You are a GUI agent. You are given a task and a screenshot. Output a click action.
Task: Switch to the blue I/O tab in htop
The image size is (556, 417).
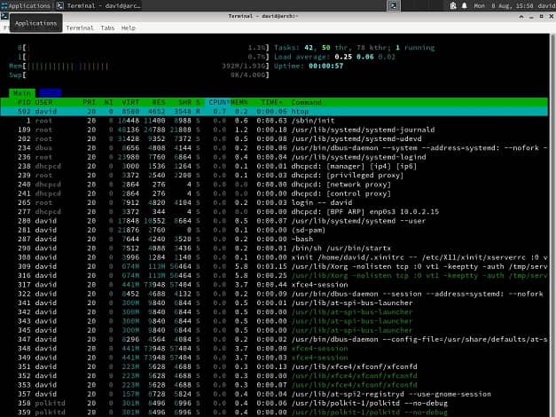51,93
